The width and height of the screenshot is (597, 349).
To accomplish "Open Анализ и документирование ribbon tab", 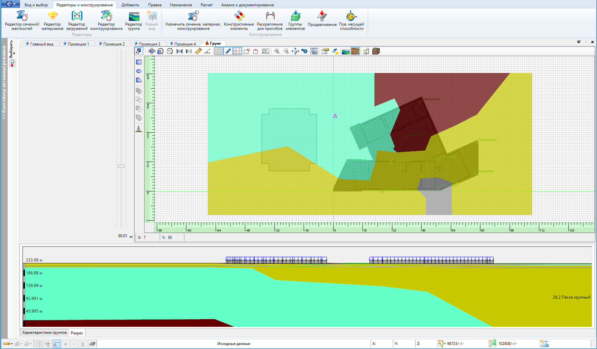I will click(248, 5).
